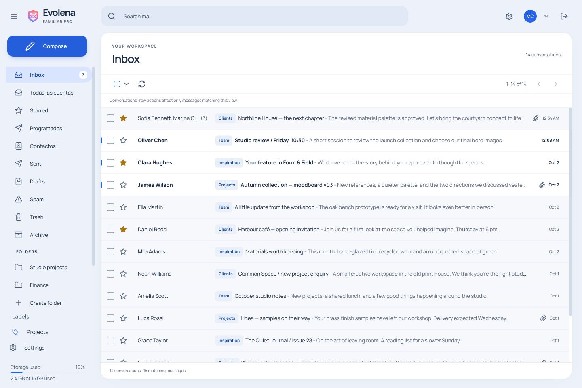582x388 pixels.
Task: Click the Inspiration tag on Materials worth keeping
Action: point(229,251)
